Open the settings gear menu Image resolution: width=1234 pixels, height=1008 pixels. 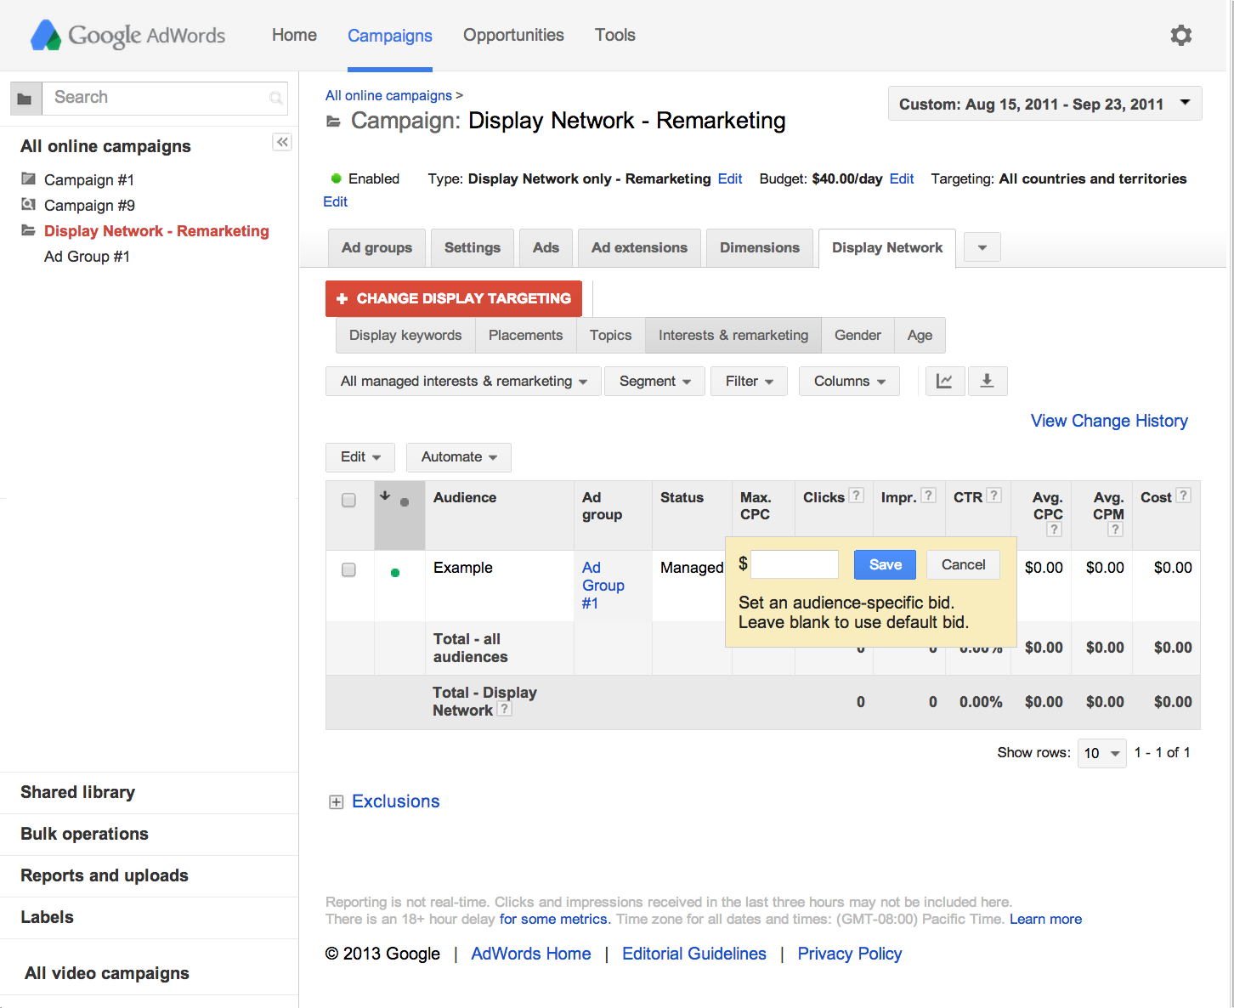tap(1180, 35)
